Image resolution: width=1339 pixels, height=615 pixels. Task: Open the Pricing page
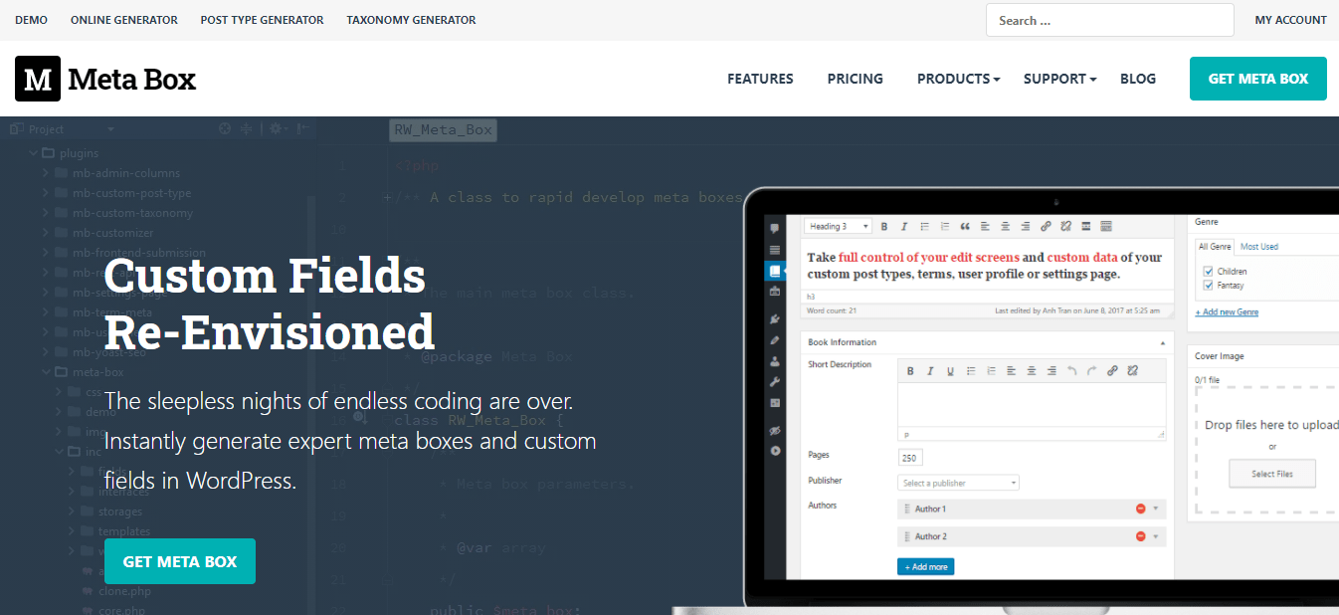click(x=856, y=79)
